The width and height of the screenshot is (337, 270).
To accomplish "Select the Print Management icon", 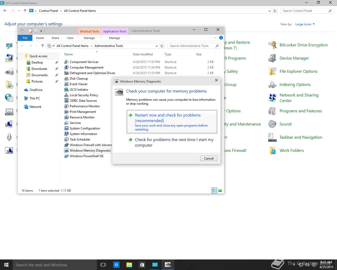I will pos(66,112).
